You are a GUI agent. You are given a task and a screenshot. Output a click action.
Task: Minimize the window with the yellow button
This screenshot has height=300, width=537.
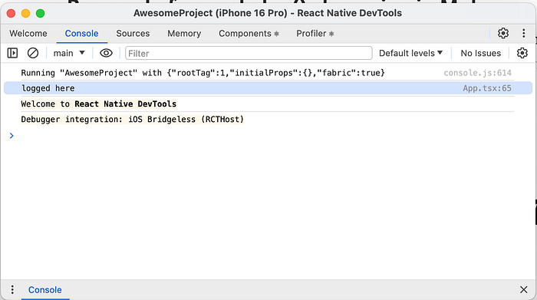(x=25, y=13)
